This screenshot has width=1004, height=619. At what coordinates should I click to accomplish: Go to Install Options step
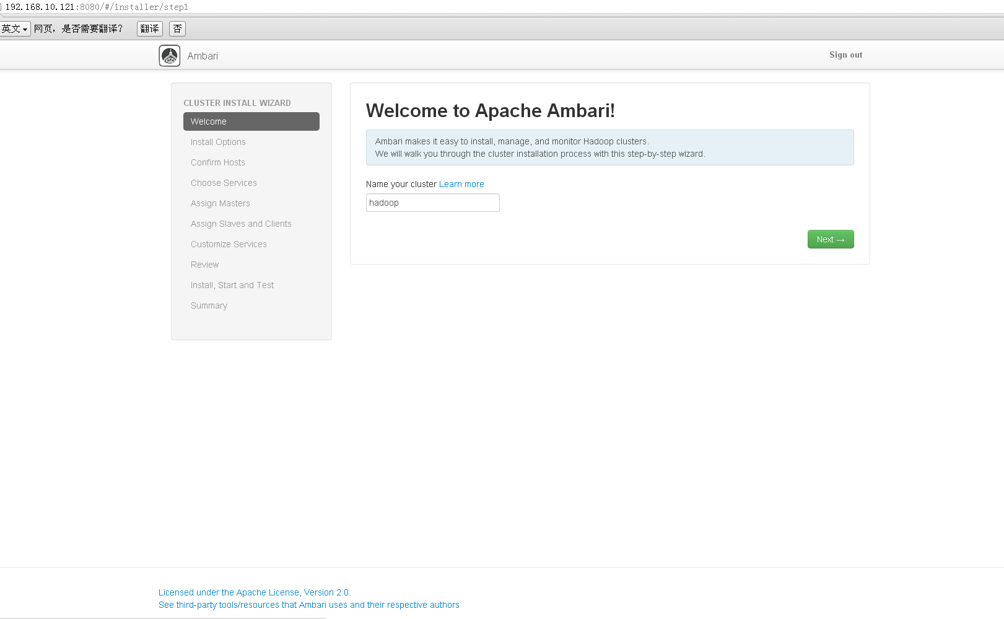(x=218, y=142)
